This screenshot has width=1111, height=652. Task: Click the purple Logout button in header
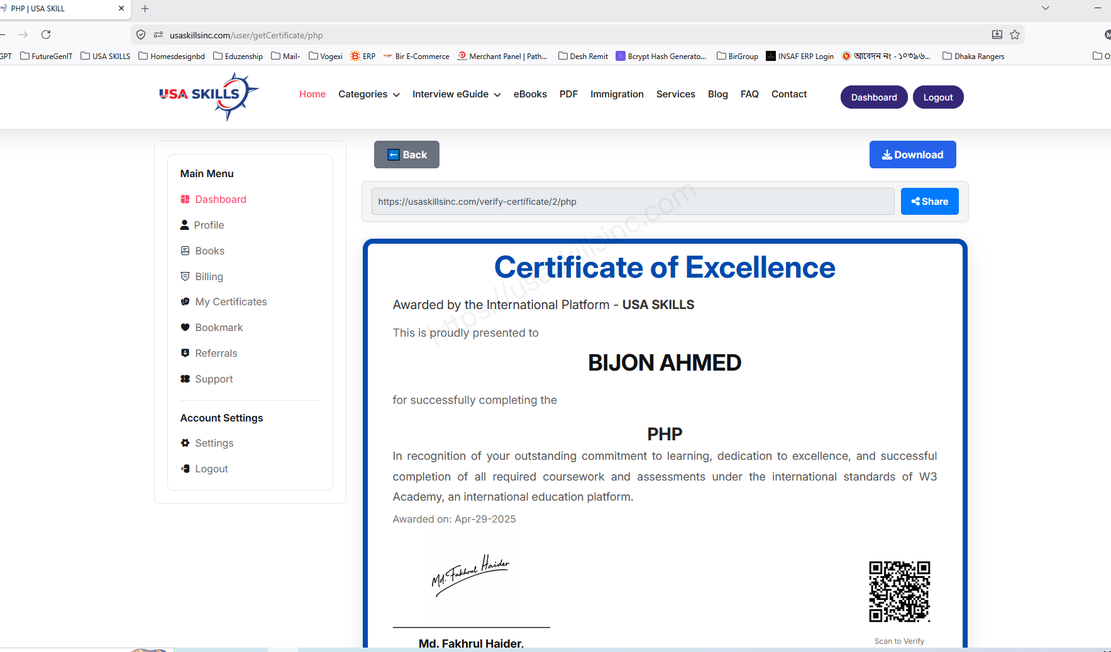(938, 97)
